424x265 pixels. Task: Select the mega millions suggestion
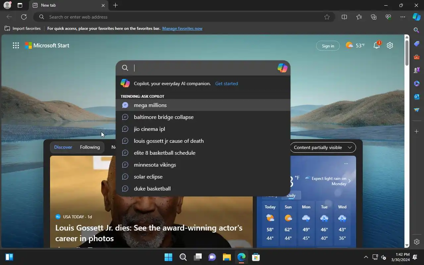(x=203, y=105)
